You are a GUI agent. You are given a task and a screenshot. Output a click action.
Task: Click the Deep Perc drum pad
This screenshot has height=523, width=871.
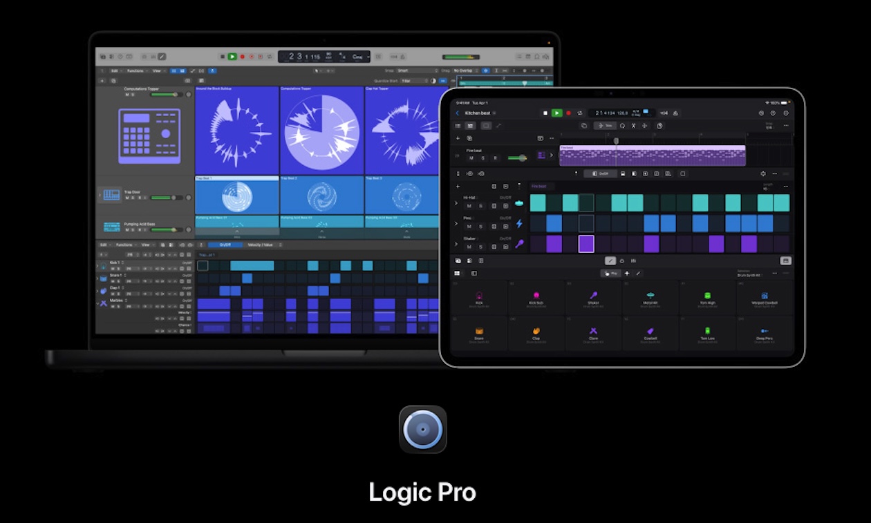tap(765, 333)
